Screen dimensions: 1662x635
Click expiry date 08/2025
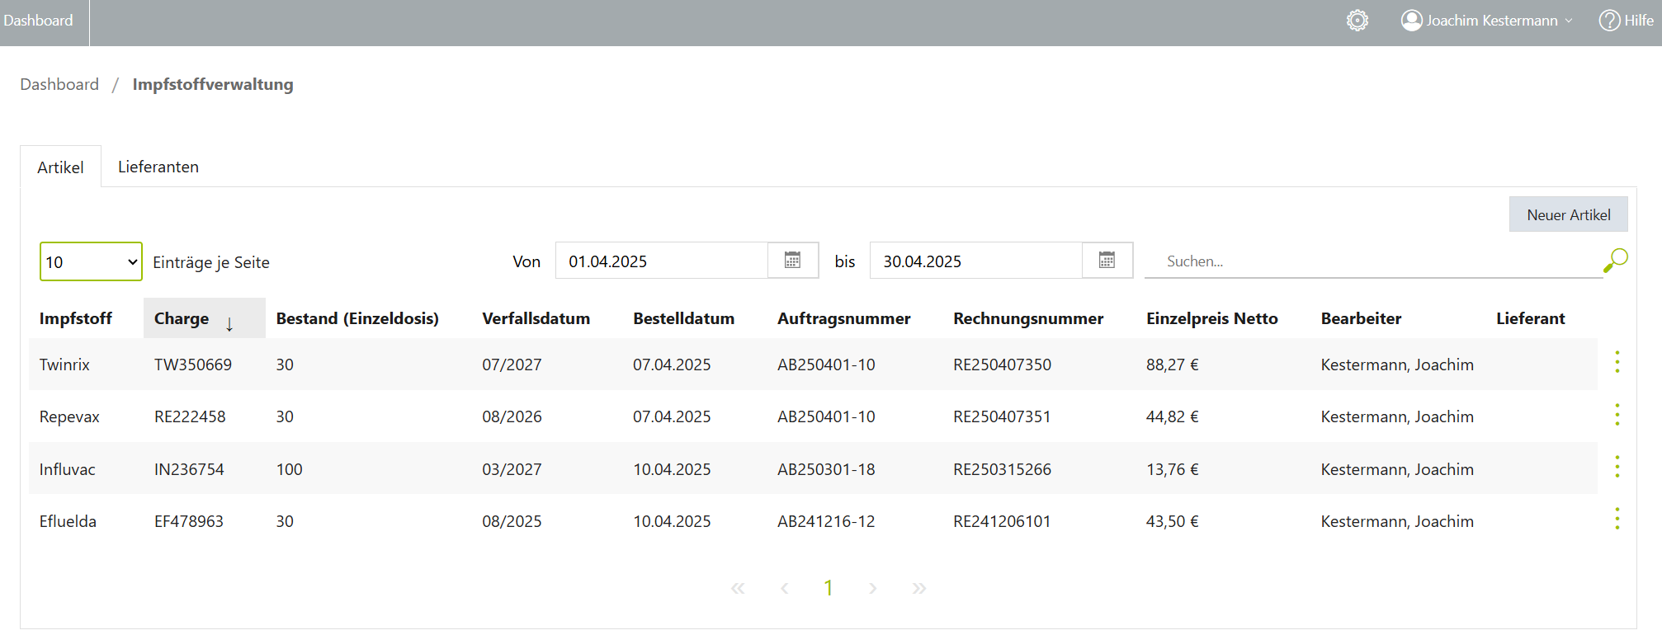coord(512,521)
